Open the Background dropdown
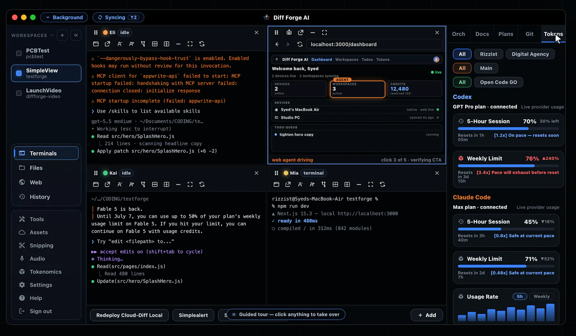576x336 pixels. 64,17
